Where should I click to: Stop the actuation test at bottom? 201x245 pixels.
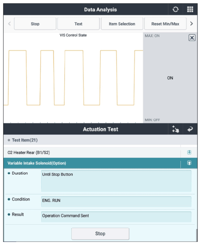pyautogui.click(x=100, y=233)
